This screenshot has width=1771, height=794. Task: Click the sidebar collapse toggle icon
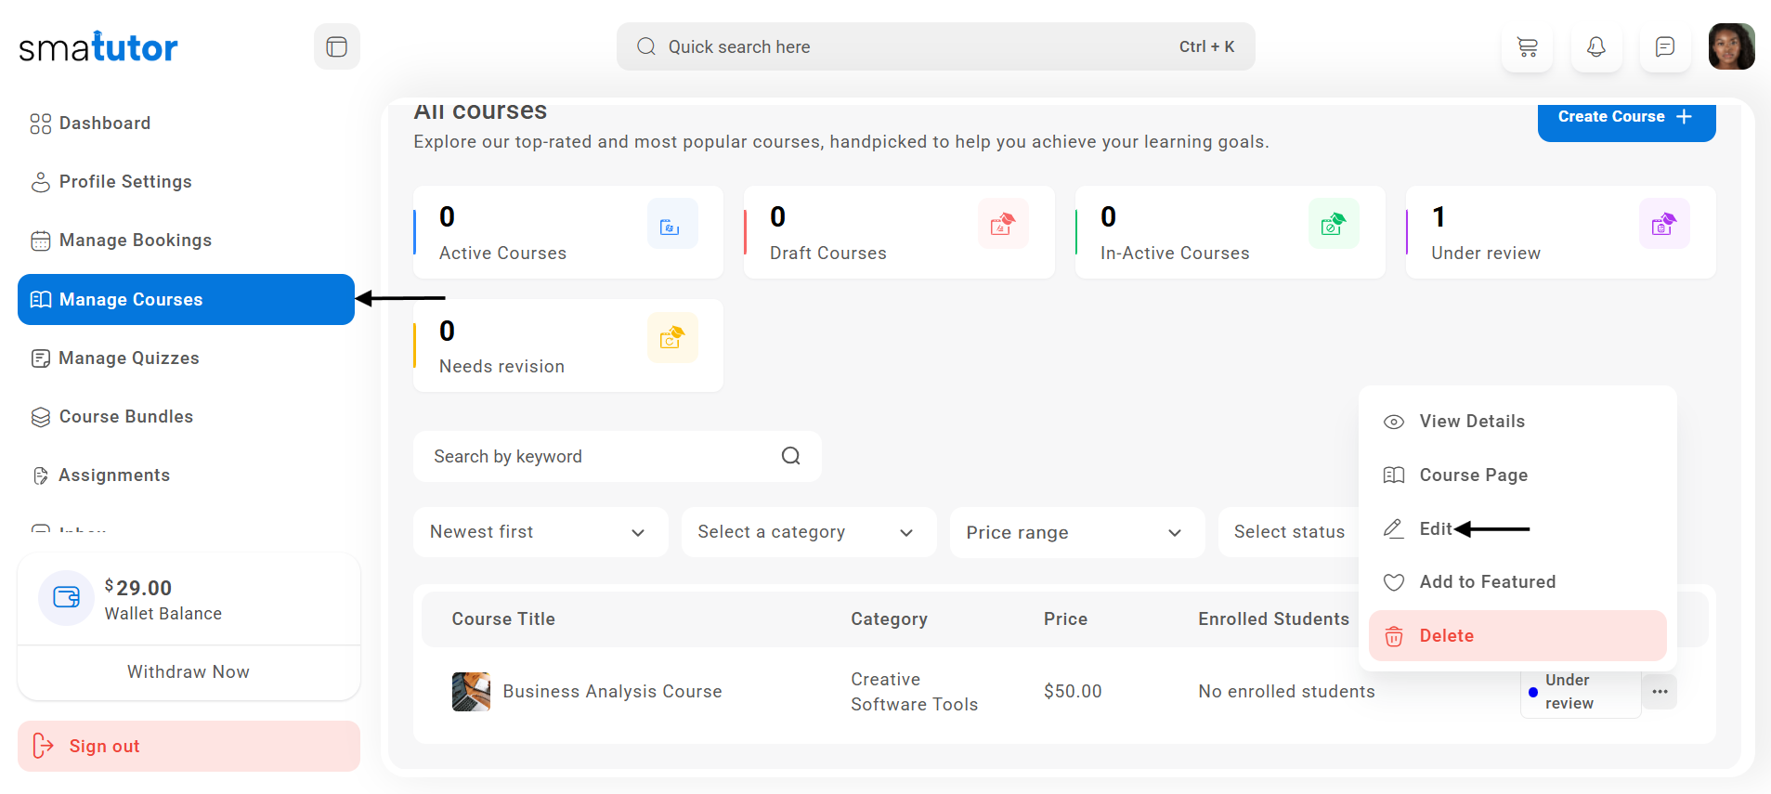[336, 46]
